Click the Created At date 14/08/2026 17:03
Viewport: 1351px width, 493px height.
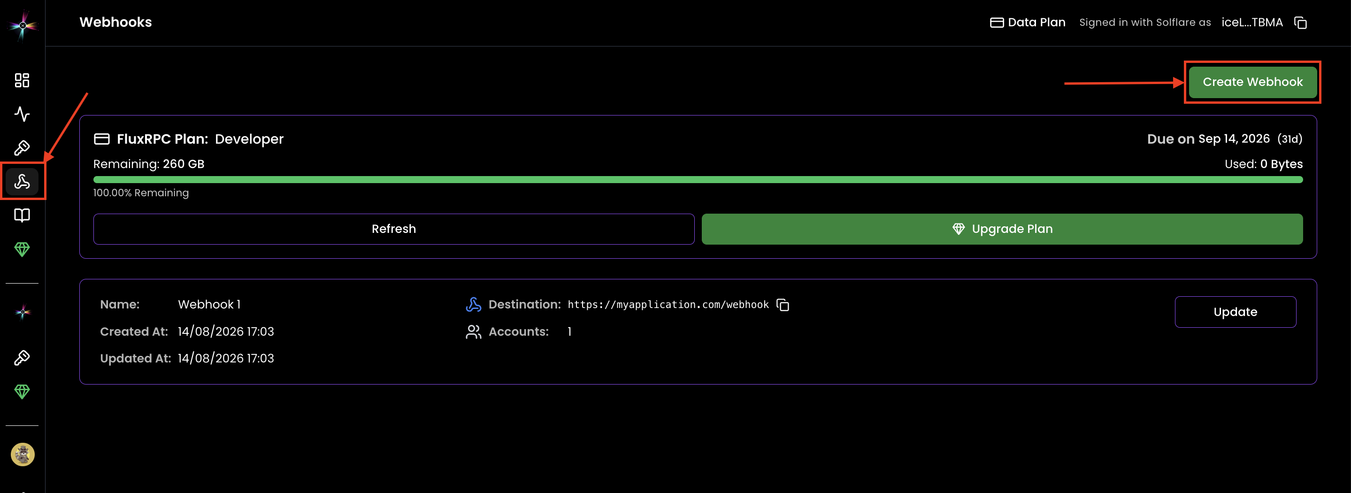click(x=225, y=331)
